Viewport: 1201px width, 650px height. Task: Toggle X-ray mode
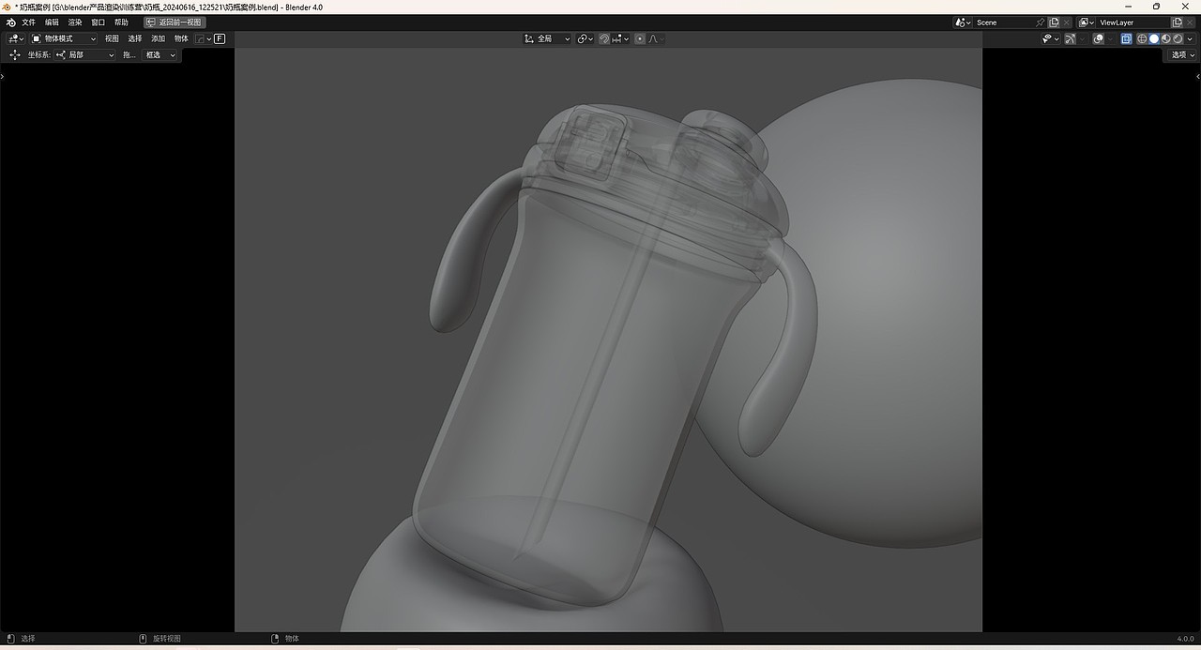click(x=1127, y=38)
